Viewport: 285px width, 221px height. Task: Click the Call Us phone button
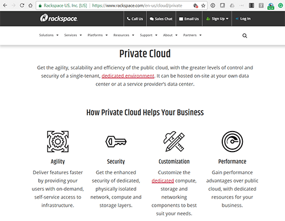click(x=135, y=19)
